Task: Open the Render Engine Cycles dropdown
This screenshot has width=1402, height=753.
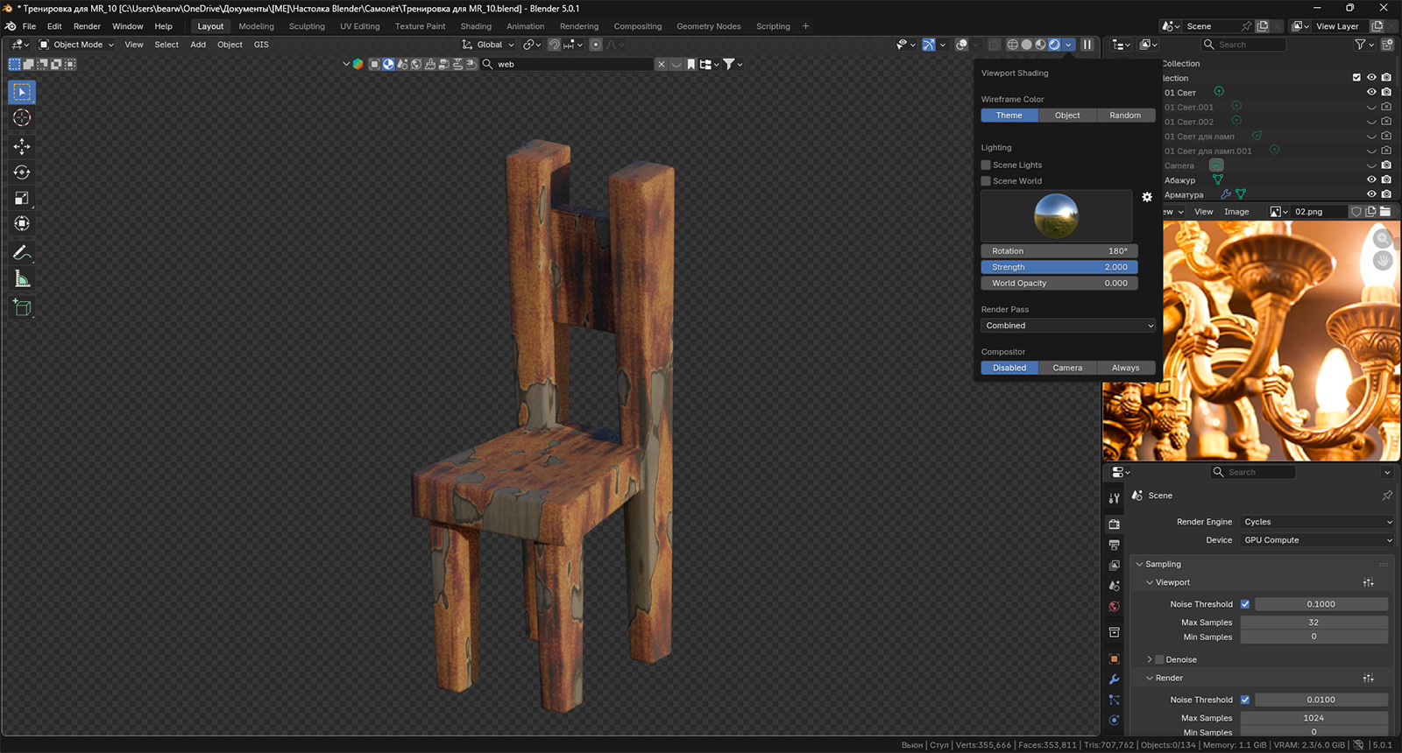Action: (x=1316, y=522)
